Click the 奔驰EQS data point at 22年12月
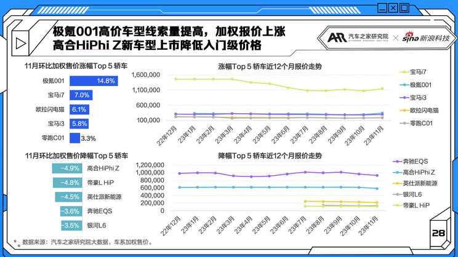The width and height of the screenshot is (458, 257). point(179,173)
